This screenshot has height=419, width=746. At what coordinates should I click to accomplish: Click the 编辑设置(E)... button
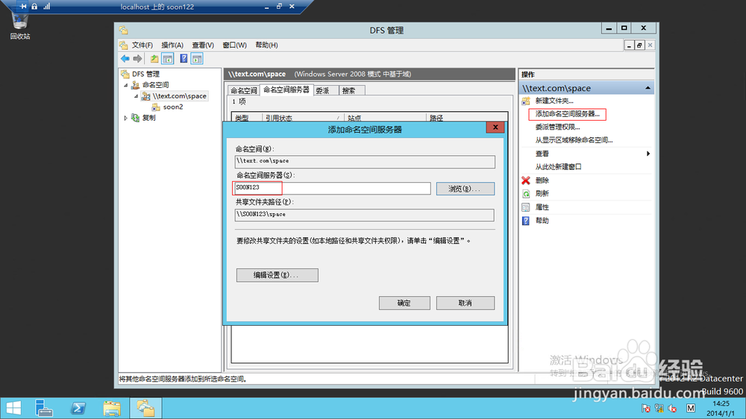pos(277,275)
